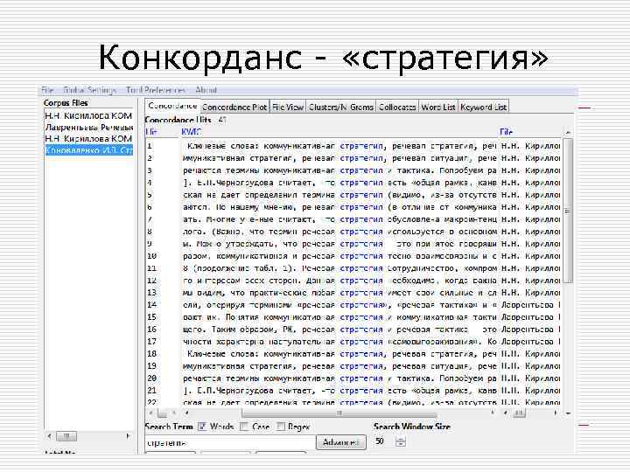Screen dimensions: 630x472
Task: Toggle the Regex checkbox
Action: (281, 427)
